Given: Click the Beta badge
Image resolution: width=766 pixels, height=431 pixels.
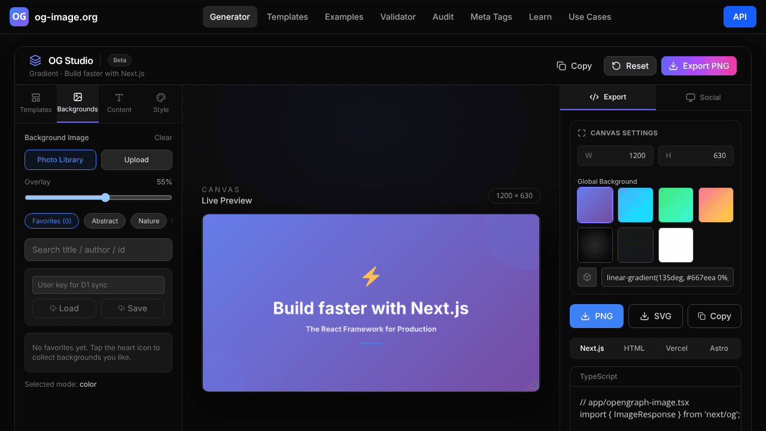Looking at the screenshot, I should pyautogui.click(x=120, y=60).
